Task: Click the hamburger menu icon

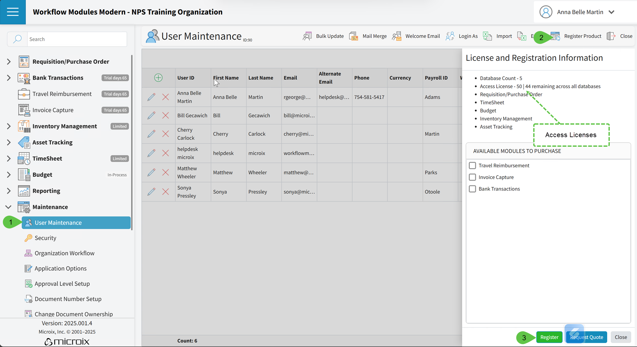Action: coord(13,12)
